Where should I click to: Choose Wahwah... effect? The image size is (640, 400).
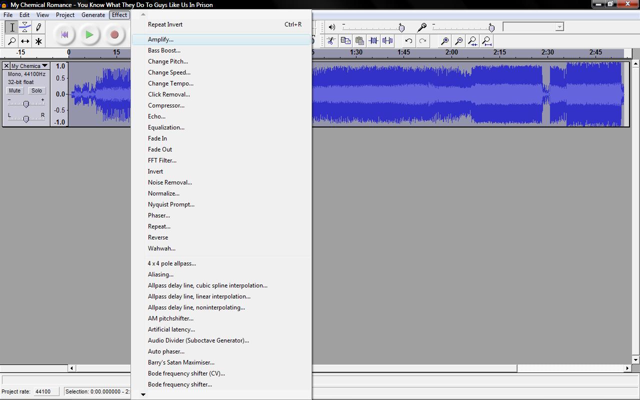point(221,248)
